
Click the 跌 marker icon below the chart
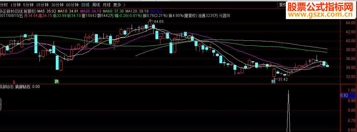(56, 81)
